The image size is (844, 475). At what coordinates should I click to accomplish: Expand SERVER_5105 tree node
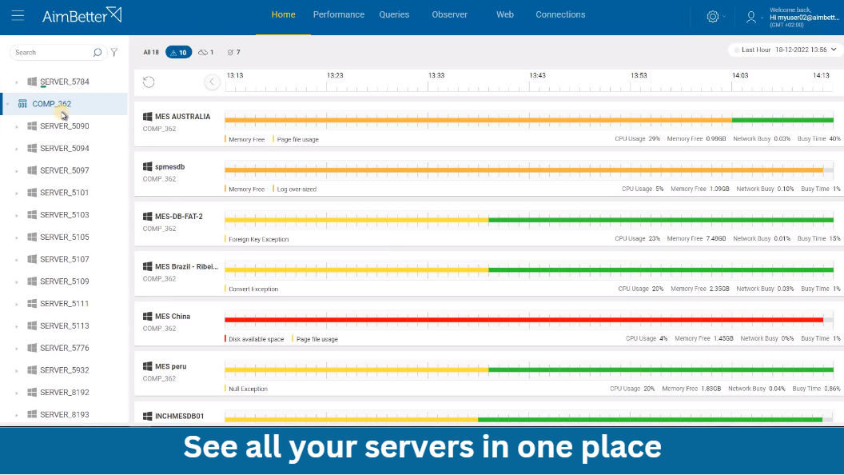point(17,237)
